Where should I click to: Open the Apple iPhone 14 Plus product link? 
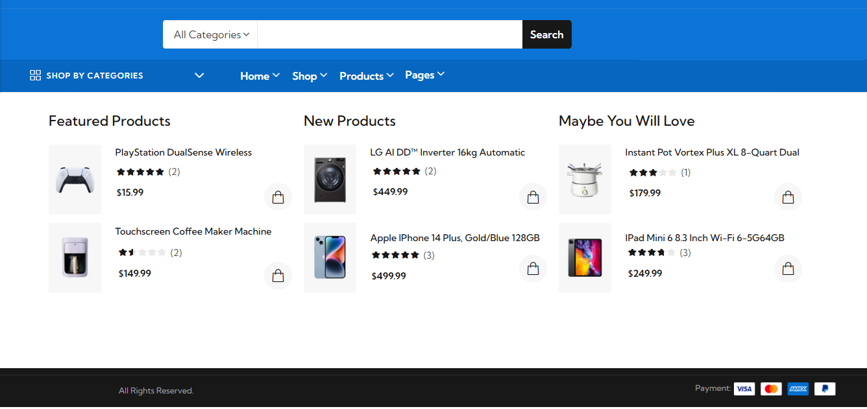click(454, 238)
